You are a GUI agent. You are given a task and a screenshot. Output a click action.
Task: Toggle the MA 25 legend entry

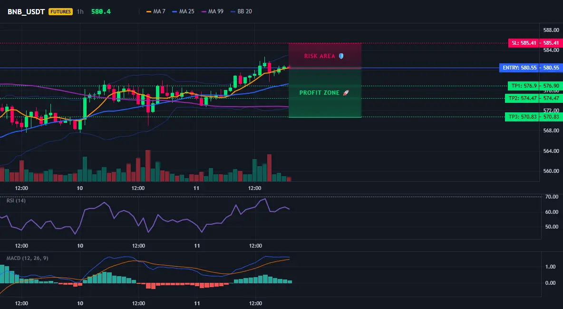pos(183,11)
